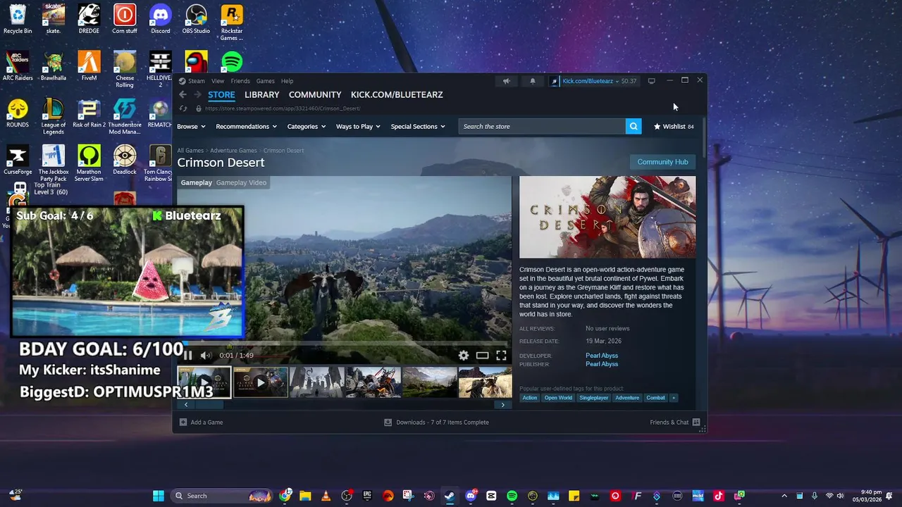Image resolution: width=902 pixels, height=507 pixels.
Task: Open the OBS Studio desktop icon
Action: pos(196,19)
